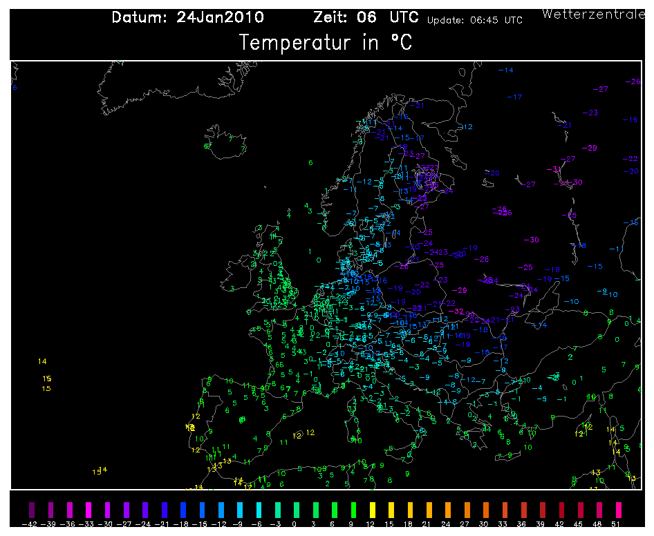Select the green 6 legend swatch

pyautogui.click(x=334, y=510)
